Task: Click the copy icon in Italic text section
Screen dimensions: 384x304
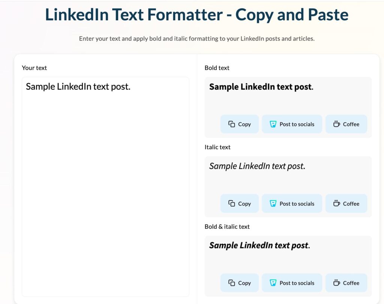Action: pos(232,204)
